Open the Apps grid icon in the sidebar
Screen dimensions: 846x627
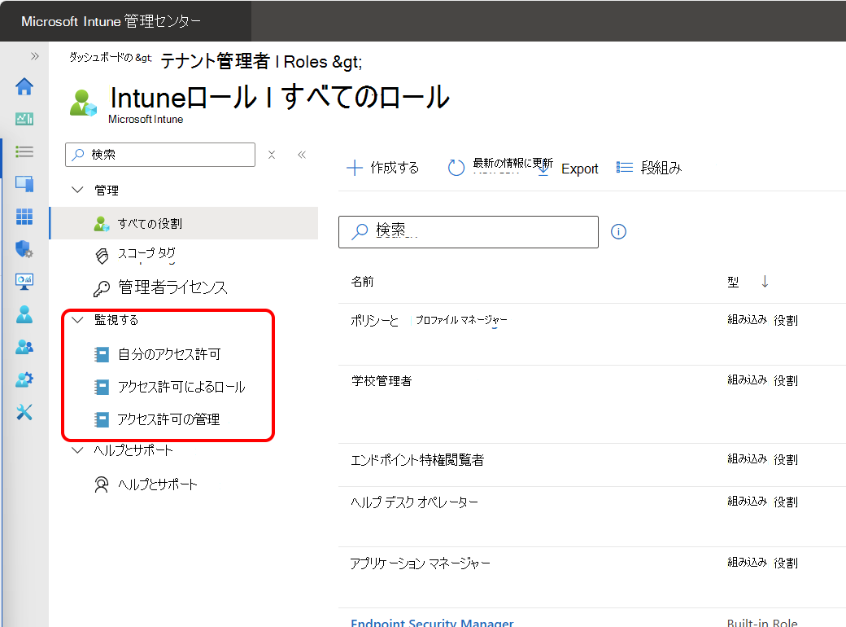click(24, 217)
